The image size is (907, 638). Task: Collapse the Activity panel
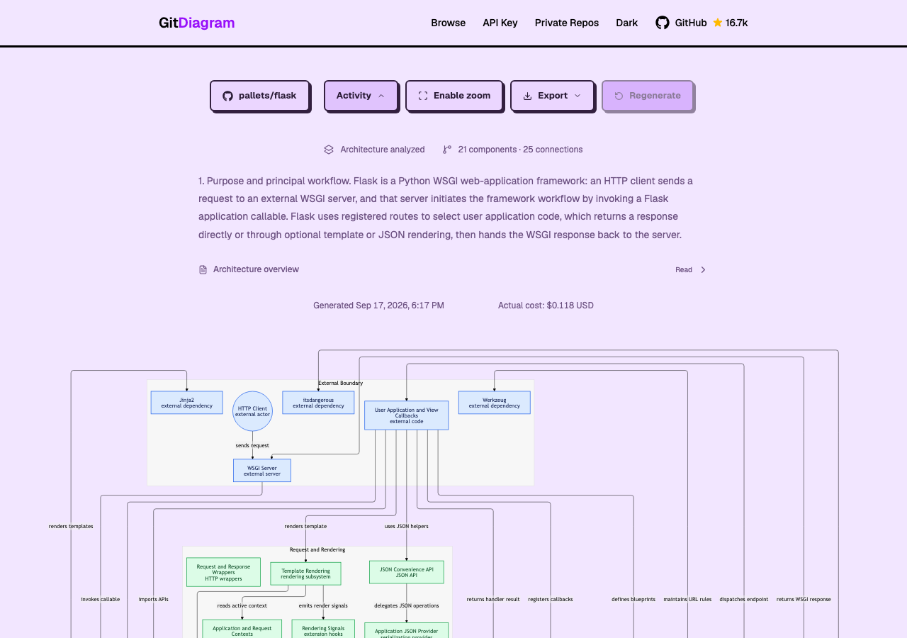(361, 96)
